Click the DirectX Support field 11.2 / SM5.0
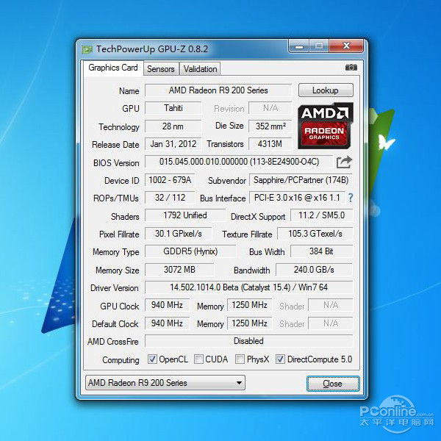The height and width of the screenshot is (441, 441). click(x=321, y=215)
